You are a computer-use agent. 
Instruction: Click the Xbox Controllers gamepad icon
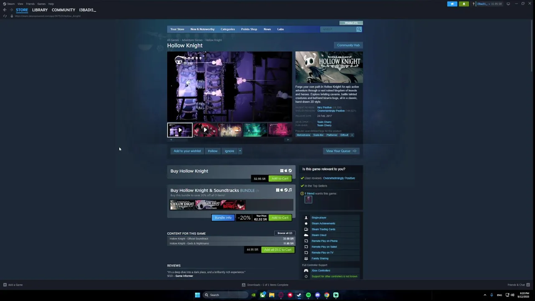point(306,270)
